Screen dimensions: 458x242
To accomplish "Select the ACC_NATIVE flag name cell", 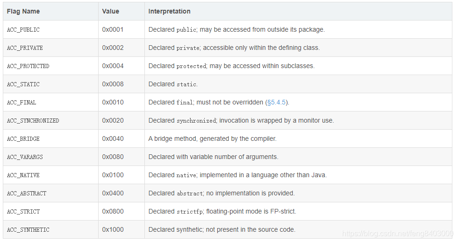I will pyautogui.click(x=50, y=175).
